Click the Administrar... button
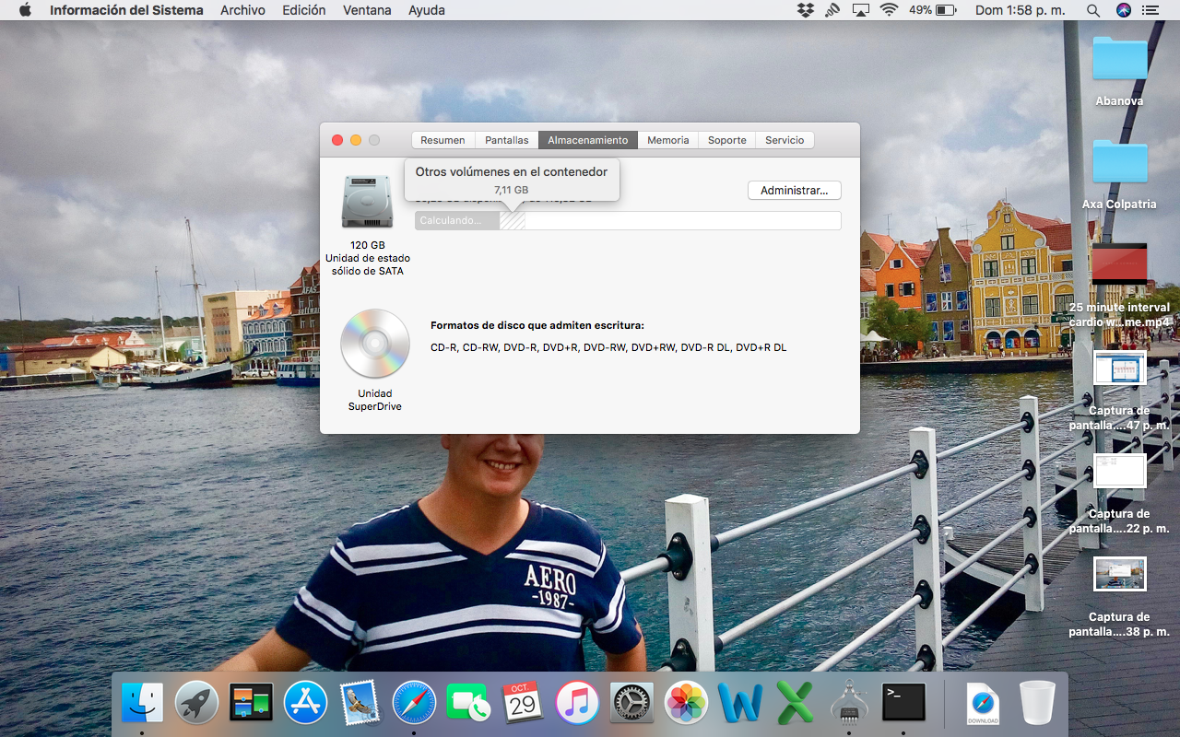 [794, 191]
